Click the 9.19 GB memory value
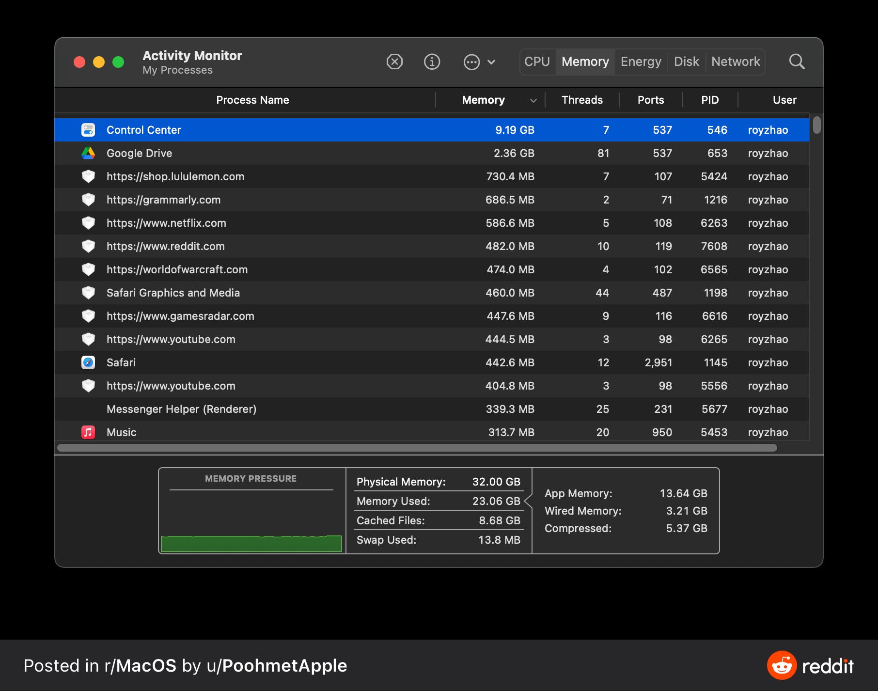The height and width of the screenshot is (691, 878). [x=515, y=130]
